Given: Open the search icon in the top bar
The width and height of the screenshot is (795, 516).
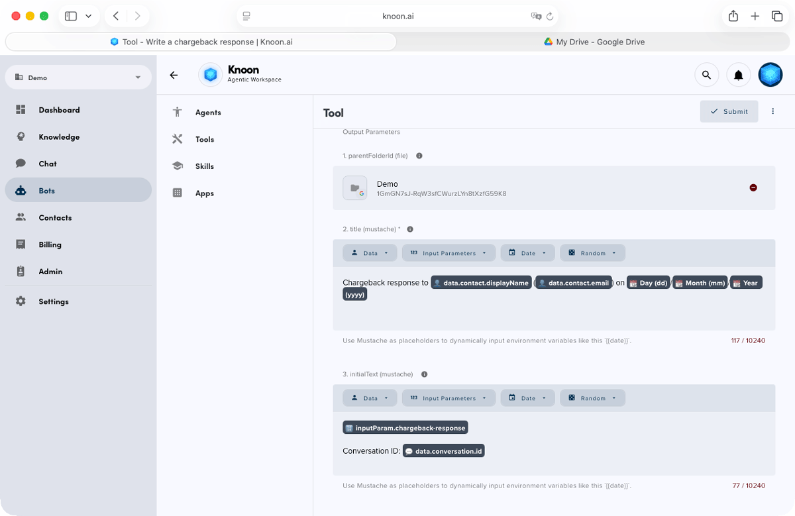Looking at the screenshot, I should (x=706, y=74).
